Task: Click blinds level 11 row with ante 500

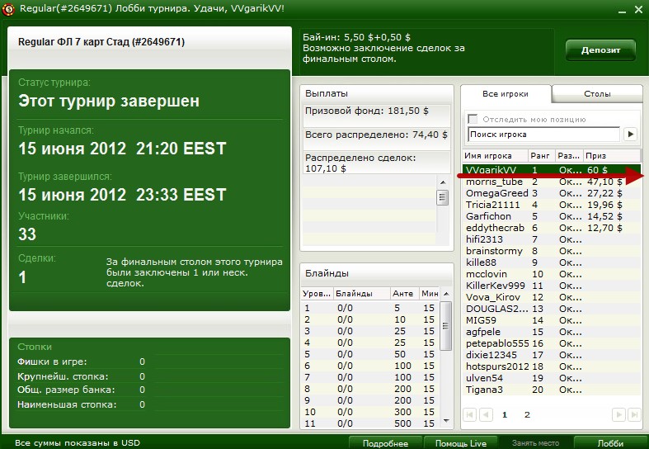Action: coord(370,423)
